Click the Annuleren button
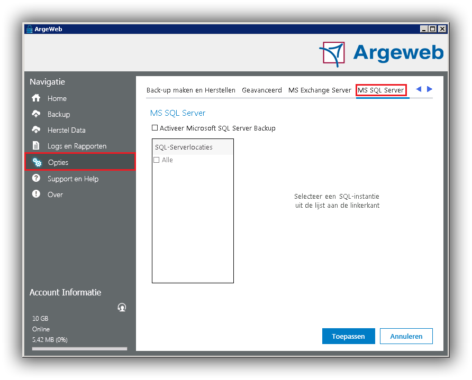472x380 pixels. [406, 336]
